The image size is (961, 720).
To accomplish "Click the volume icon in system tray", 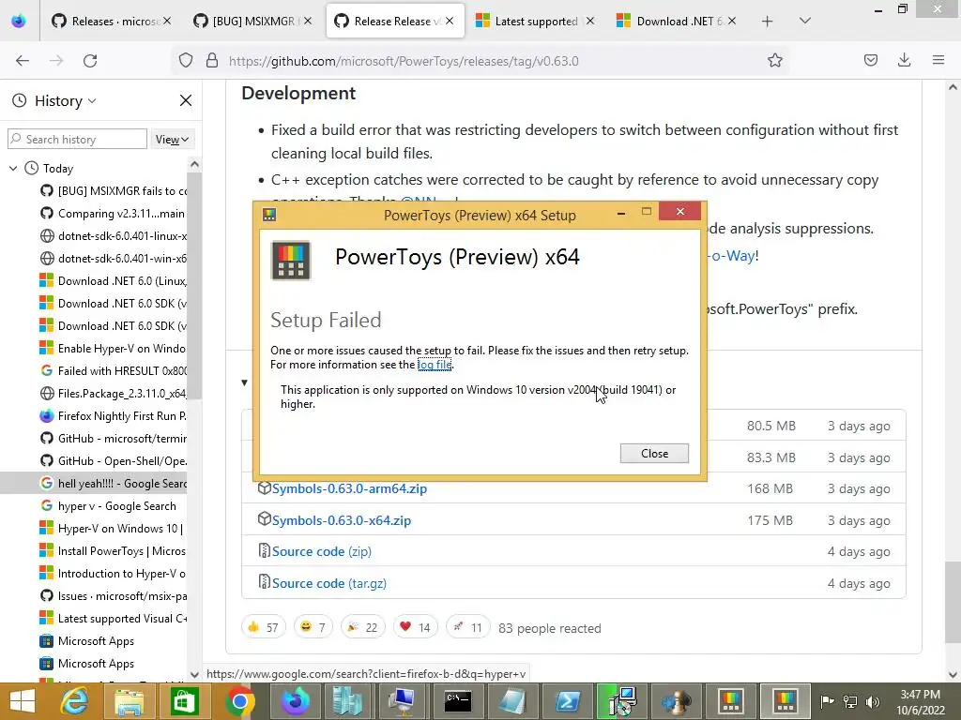I will click(872, 701).
